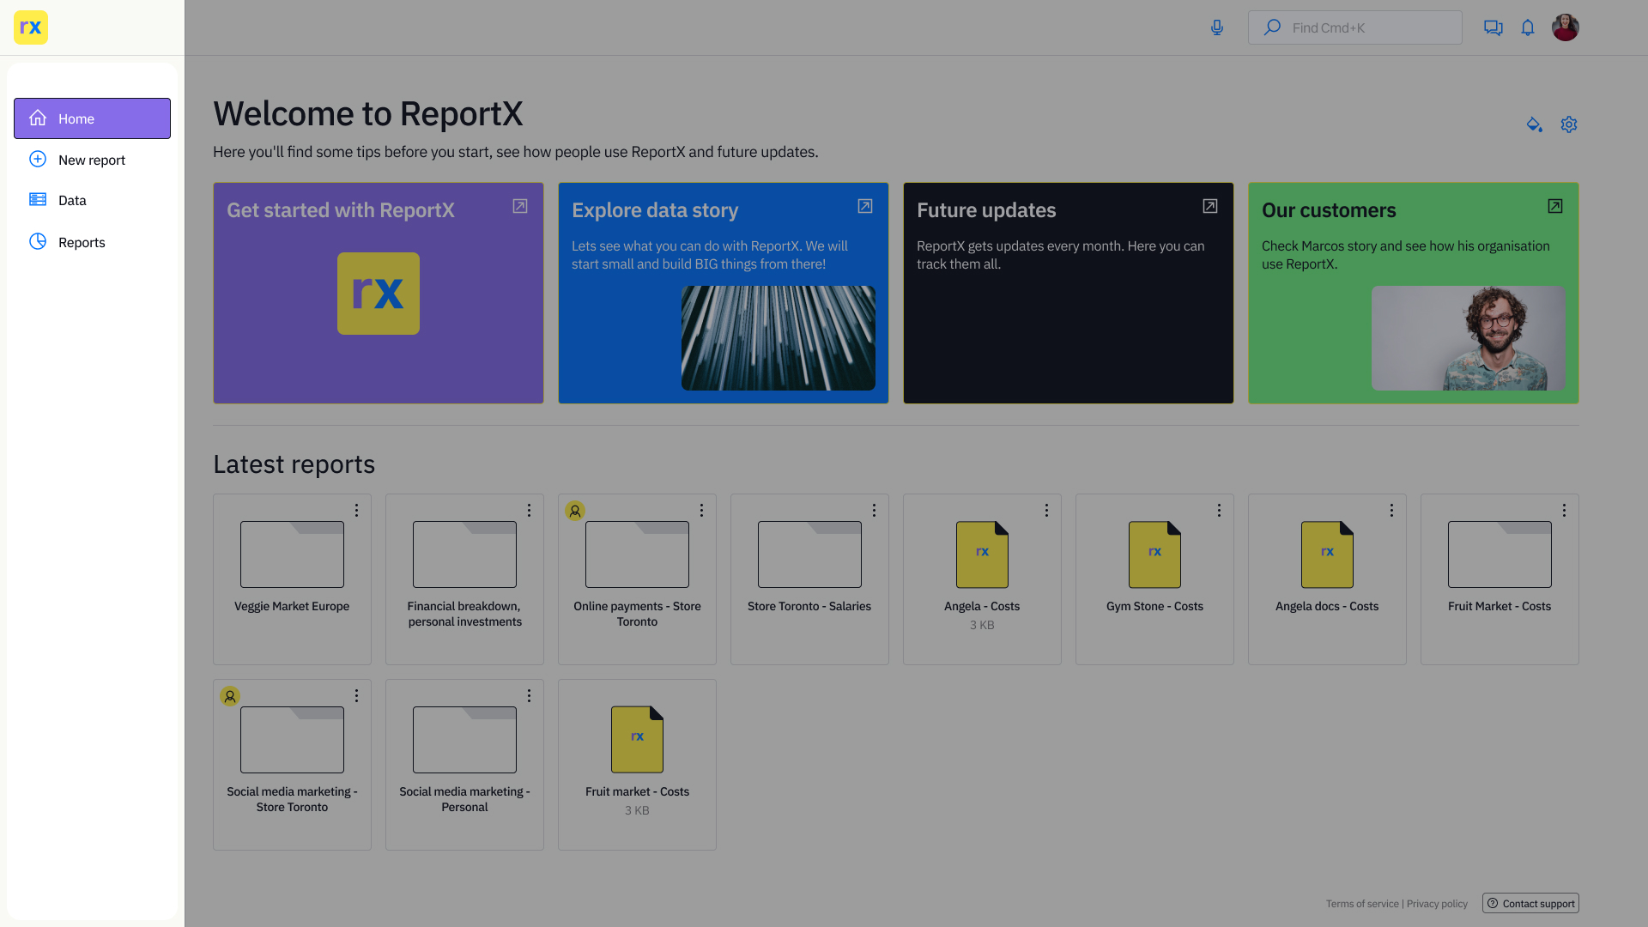Open options menu for Angela docs - Costs

pyautogui.click(x=1391, y=510)
